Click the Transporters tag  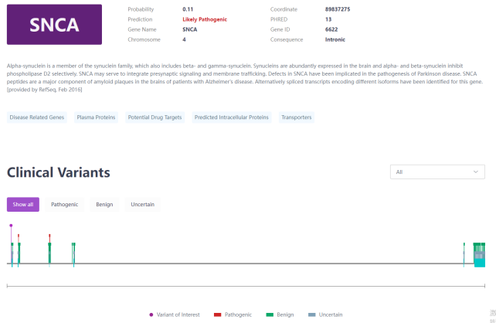(x=296, y=117)
